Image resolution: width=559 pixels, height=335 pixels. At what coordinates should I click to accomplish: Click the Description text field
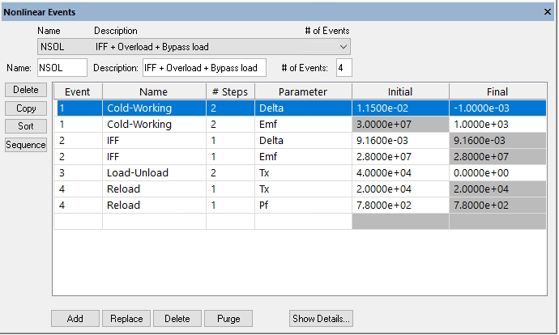click(204, 68)
